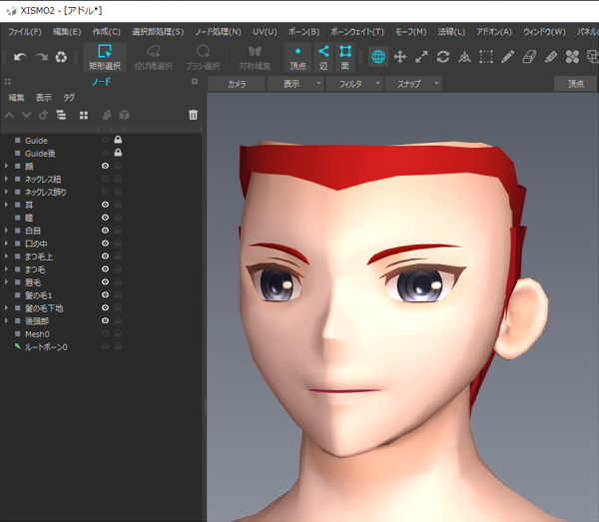Open the モーフ(M) menu
599x522 pixels.
[411, 32]
